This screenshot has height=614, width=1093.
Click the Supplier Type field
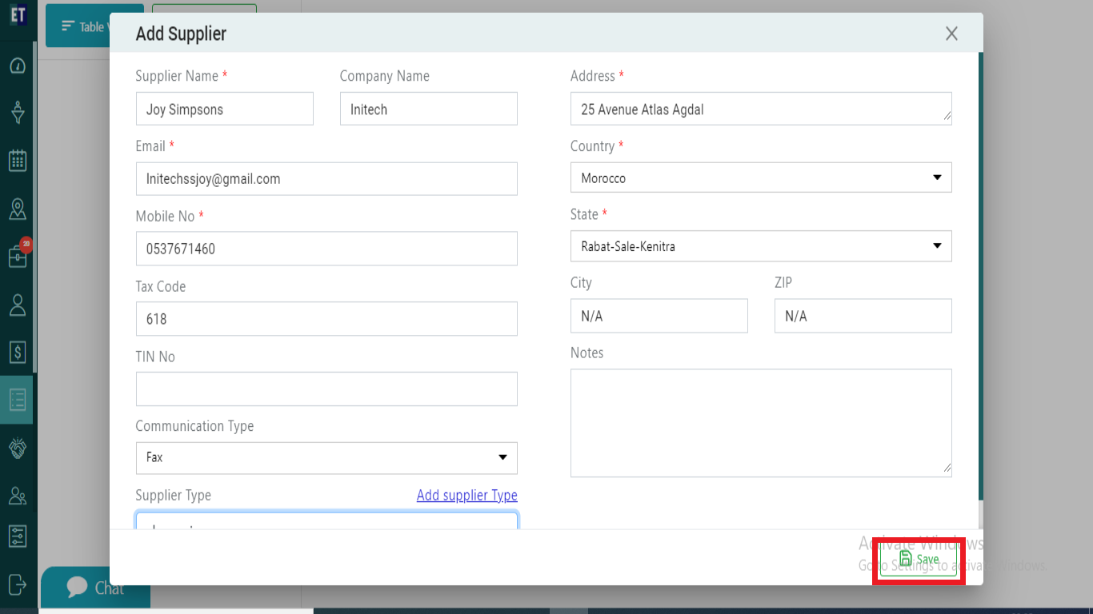click(x=326, y=520)
